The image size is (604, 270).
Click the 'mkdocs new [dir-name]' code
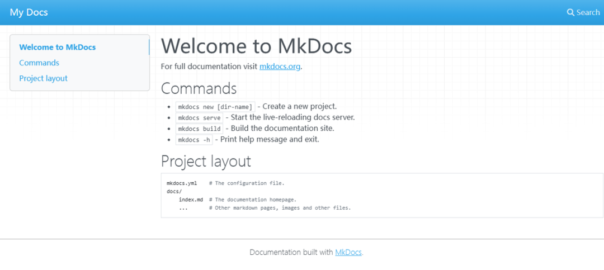(215, 107)
